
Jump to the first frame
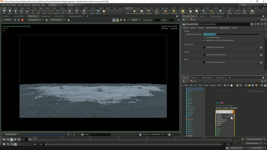[x=4, y=139]
